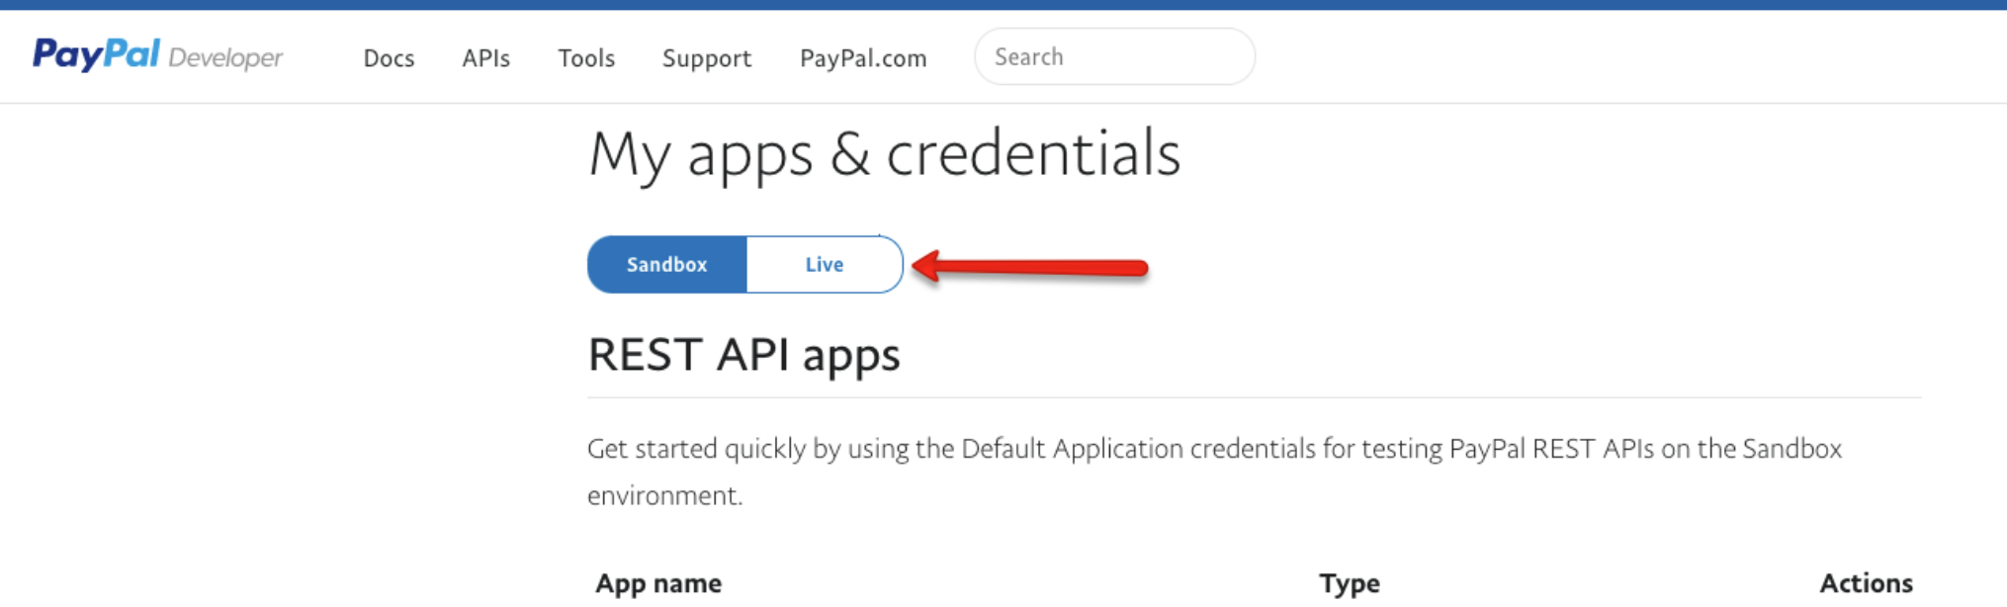Open the Tools menu
The image size is (2007, 607).
586,58
